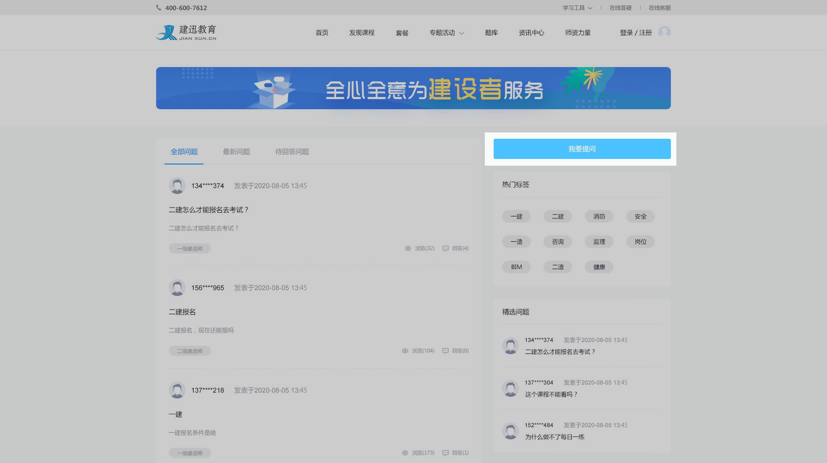Open question title 二建报名
827x463 pixels.
pos(182,312)
